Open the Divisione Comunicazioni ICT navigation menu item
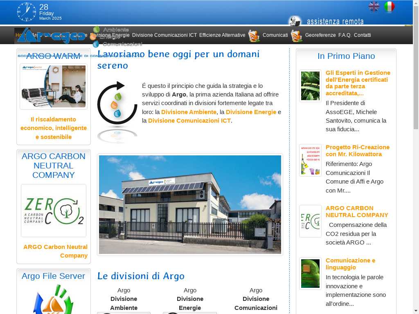This screenshot has width=419, height=314. (x=164, y=35)
